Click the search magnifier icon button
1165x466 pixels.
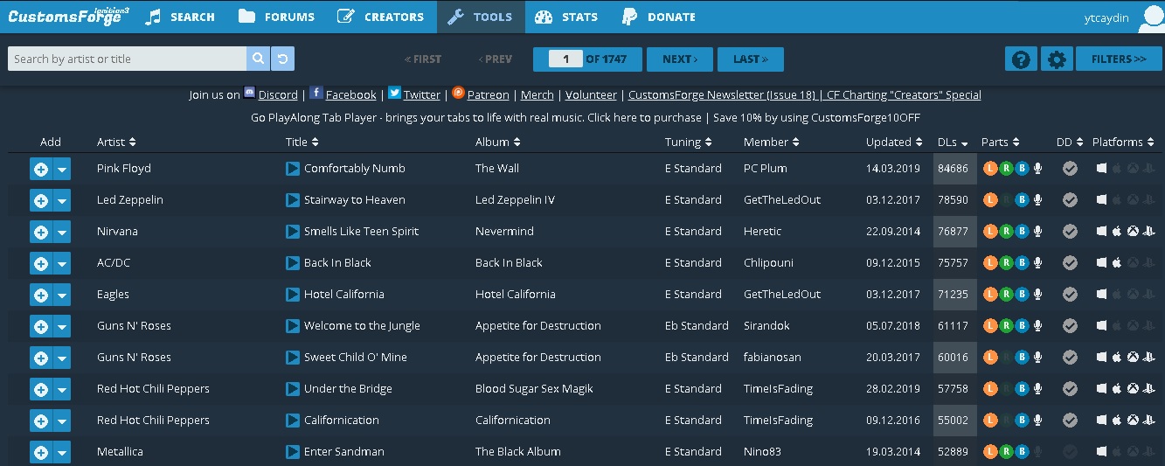[258, 59]
